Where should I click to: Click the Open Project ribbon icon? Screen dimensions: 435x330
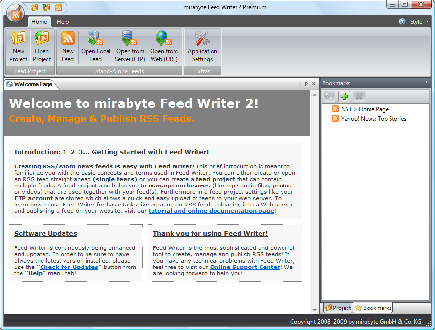click(x=42, y=46)
